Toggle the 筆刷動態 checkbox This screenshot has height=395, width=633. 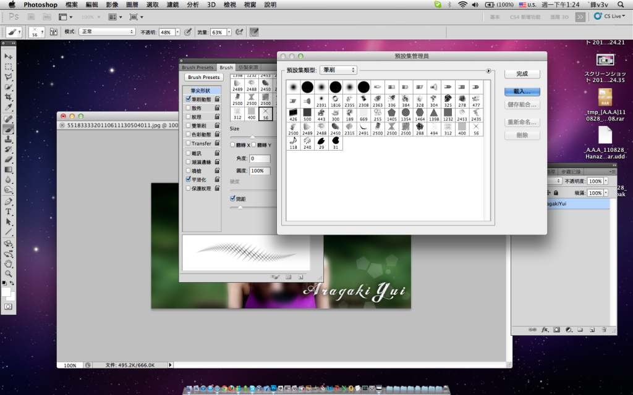189,99
